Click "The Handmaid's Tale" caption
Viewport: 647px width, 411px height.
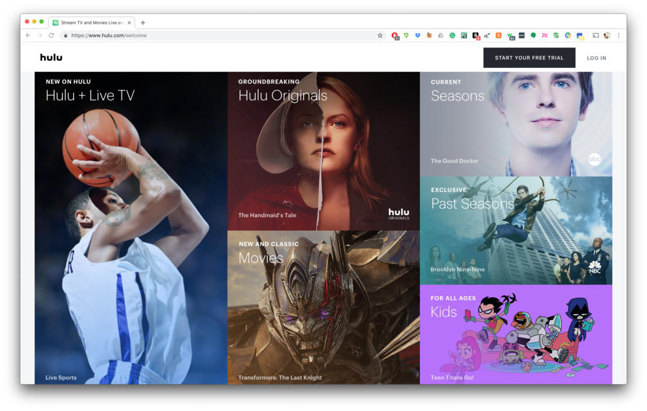(x=267, y=215)
